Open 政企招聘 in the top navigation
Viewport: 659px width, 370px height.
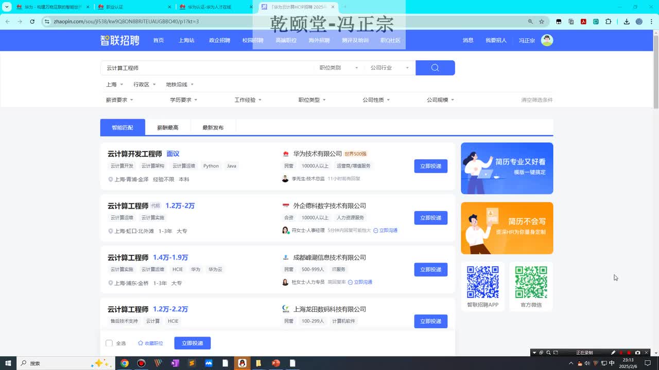(x=219, y=40)
